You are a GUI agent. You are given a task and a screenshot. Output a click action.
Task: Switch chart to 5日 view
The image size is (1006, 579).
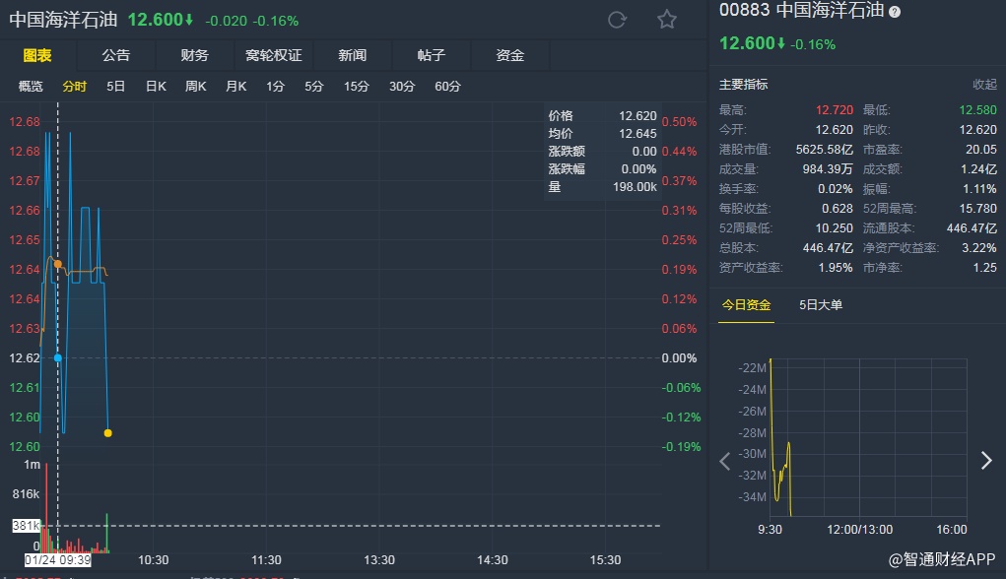pyautogui.click(x=115, y=87)
